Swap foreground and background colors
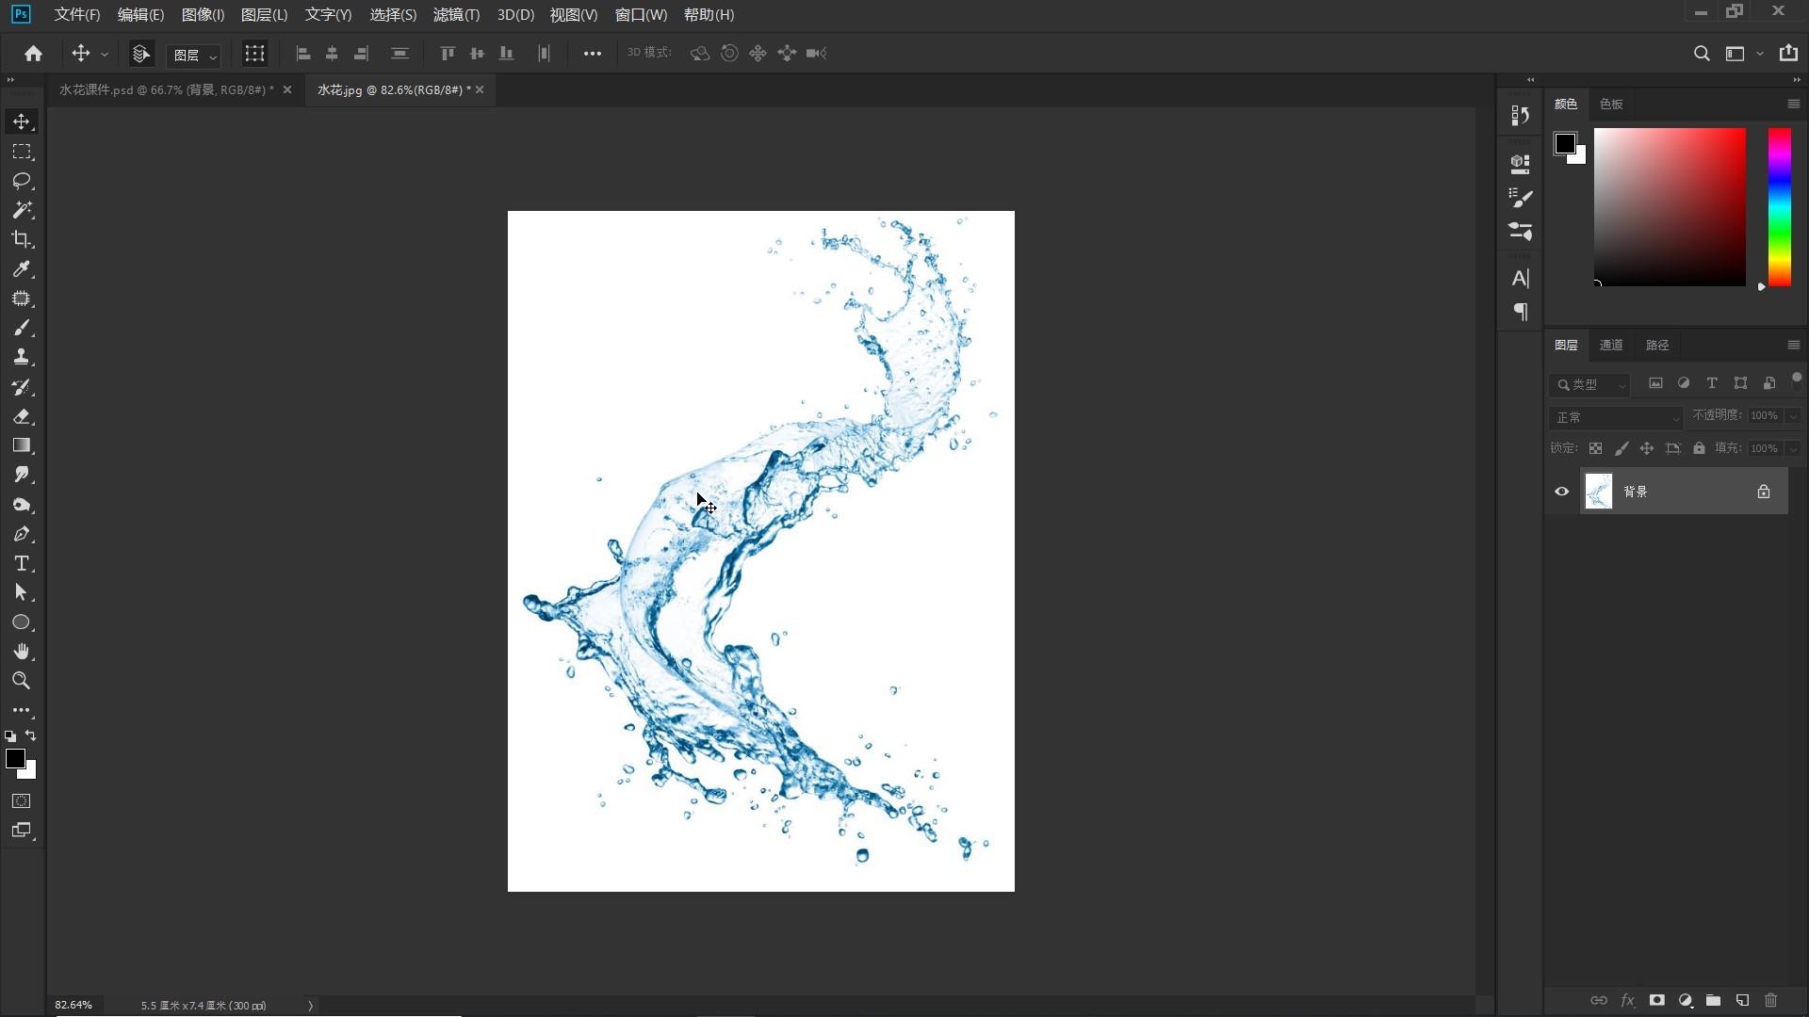The width and height of the screenshot is (1809, 1017). click(31, 735)
